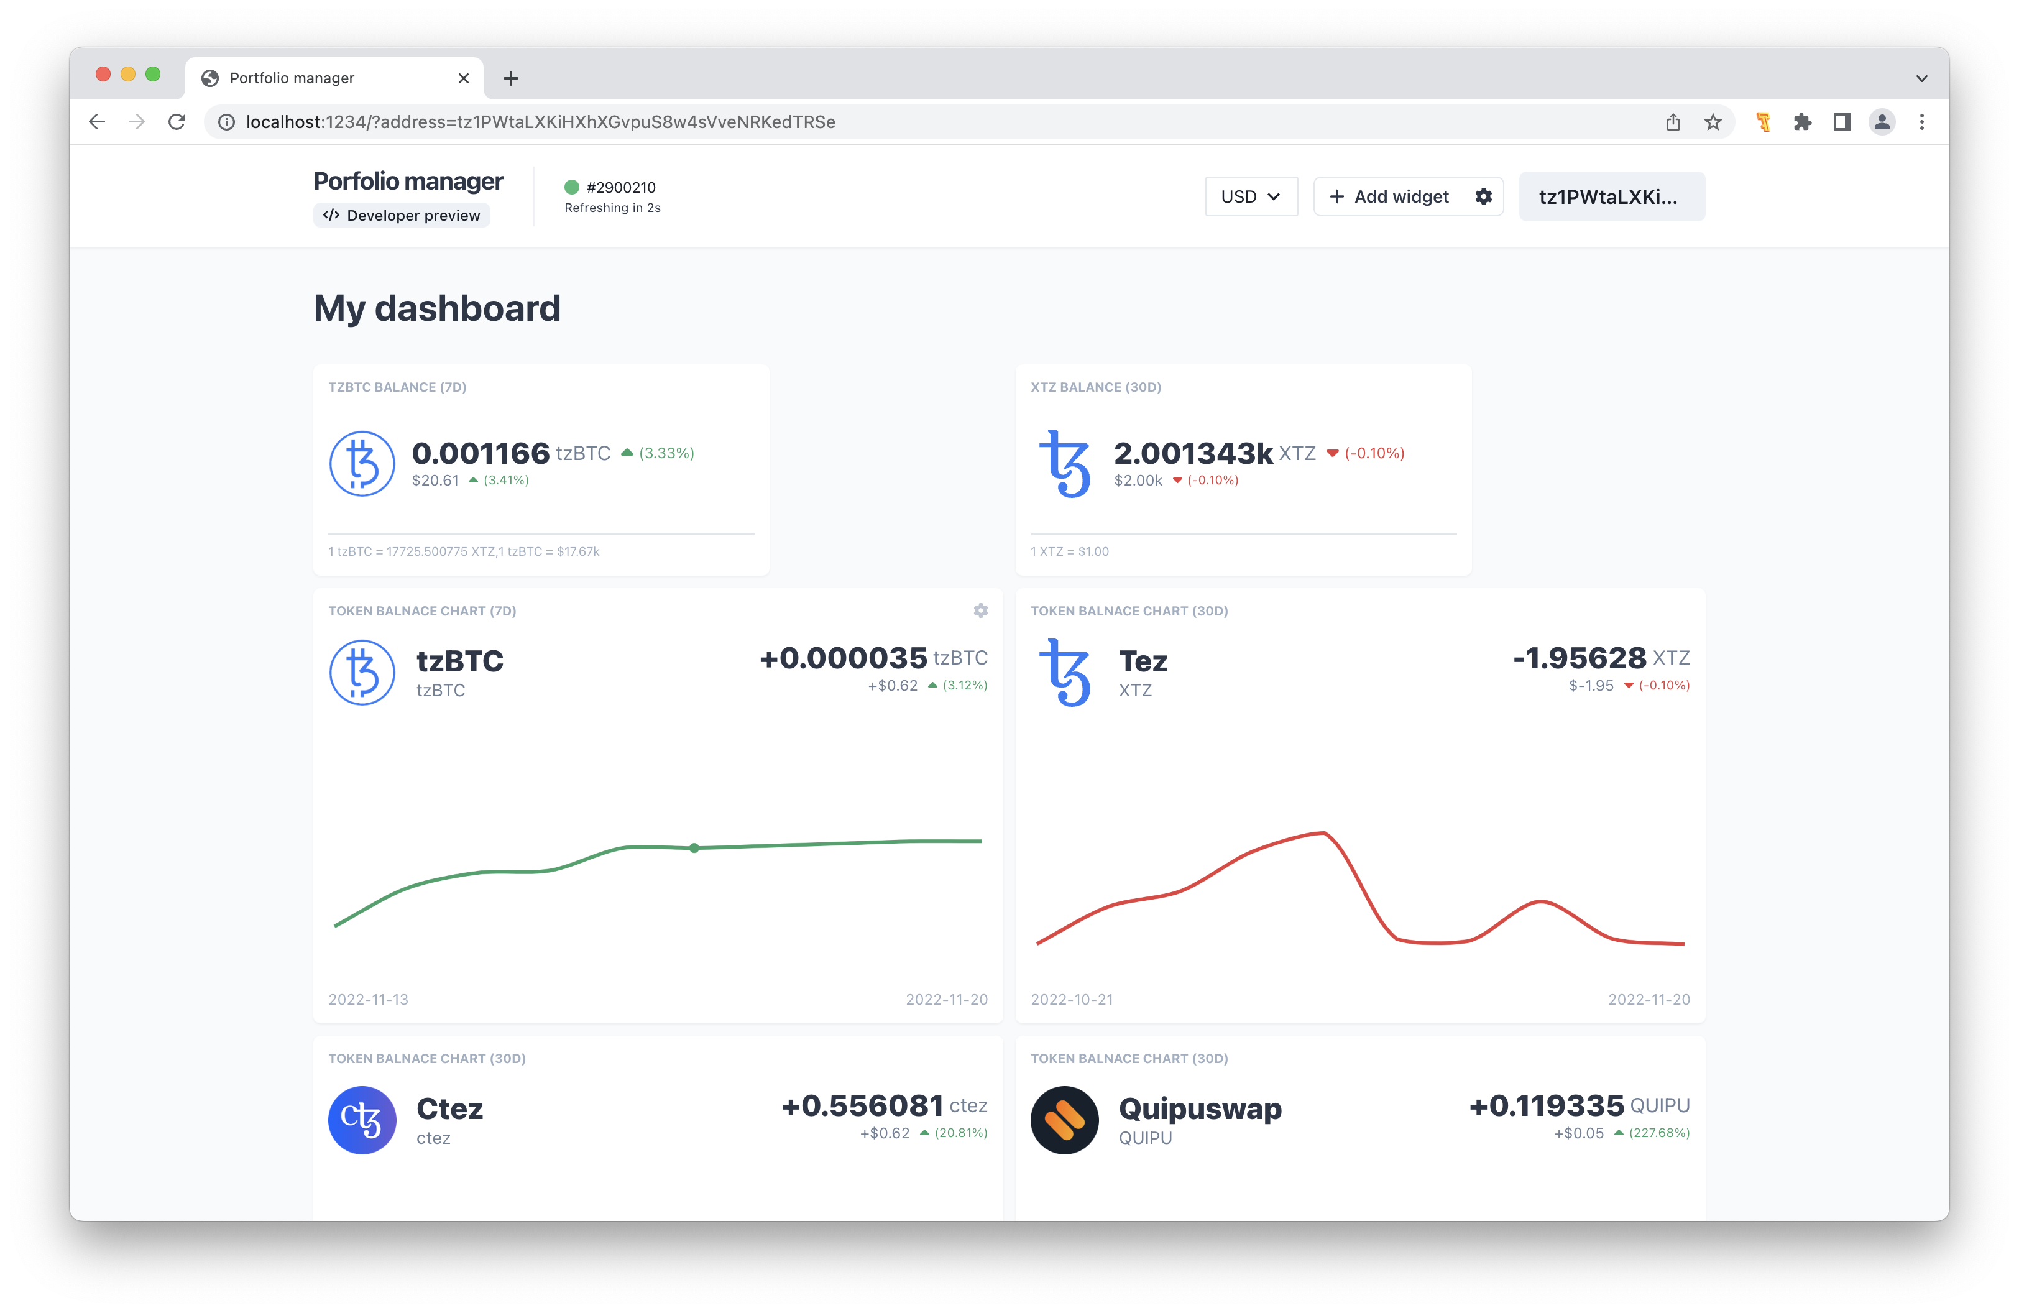Select the Portfolio manager browser tab
The image size is (2019, 1313).
323,78
